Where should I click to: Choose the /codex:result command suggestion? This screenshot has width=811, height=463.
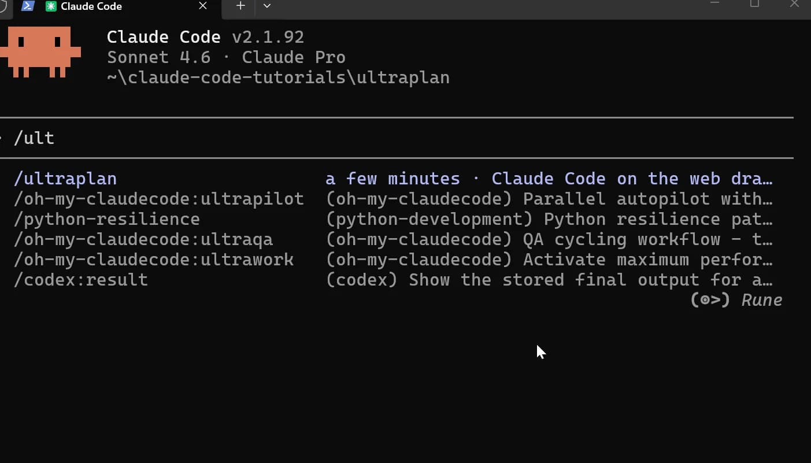(x=81, y=280)
